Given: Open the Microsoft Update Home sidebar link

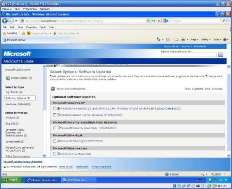Looking at the screenshot, I should (18, 70).
